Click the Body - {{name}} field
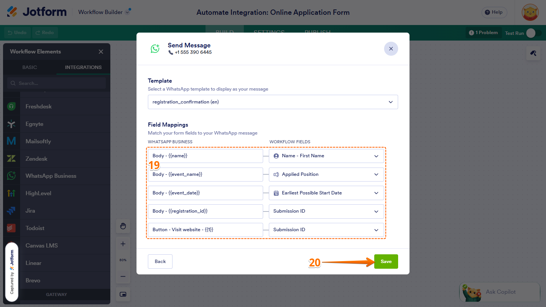This screenshot has width=546, height=307. click(x=206, y=156)
